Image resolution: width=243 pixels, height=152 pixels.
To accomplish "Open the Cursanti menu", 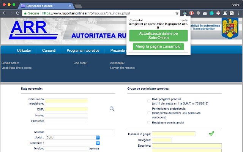I will [x=49, y=51].
